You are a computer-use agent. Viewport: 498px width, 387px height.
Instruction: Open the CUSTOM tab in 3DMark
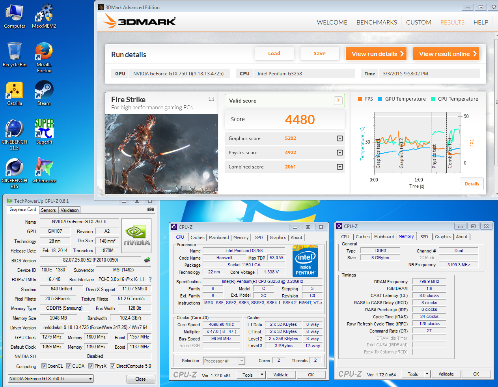[419, 22]
